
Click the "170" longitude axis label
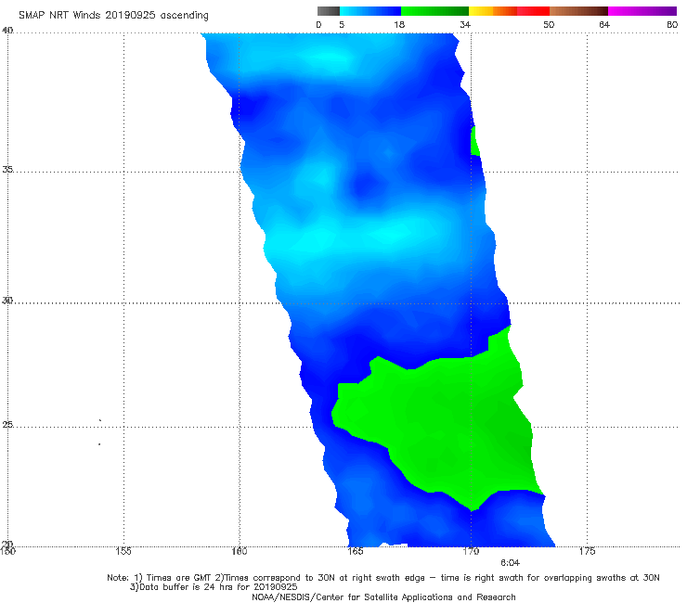pos(471,551)
